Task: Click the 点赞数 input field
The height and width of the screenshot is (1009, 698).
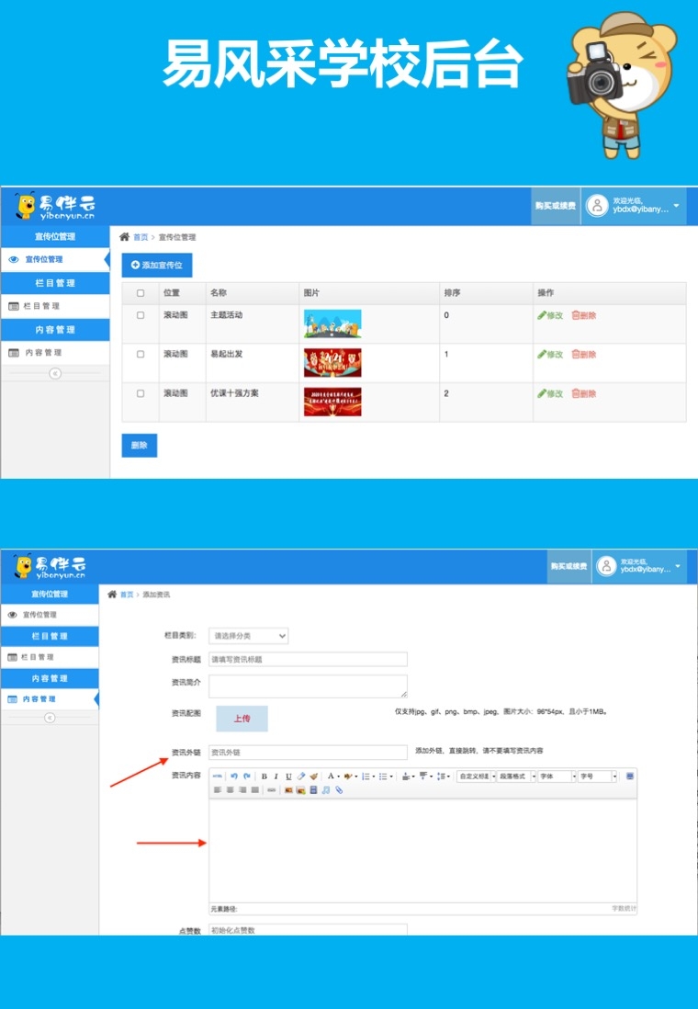Action: 309,930
